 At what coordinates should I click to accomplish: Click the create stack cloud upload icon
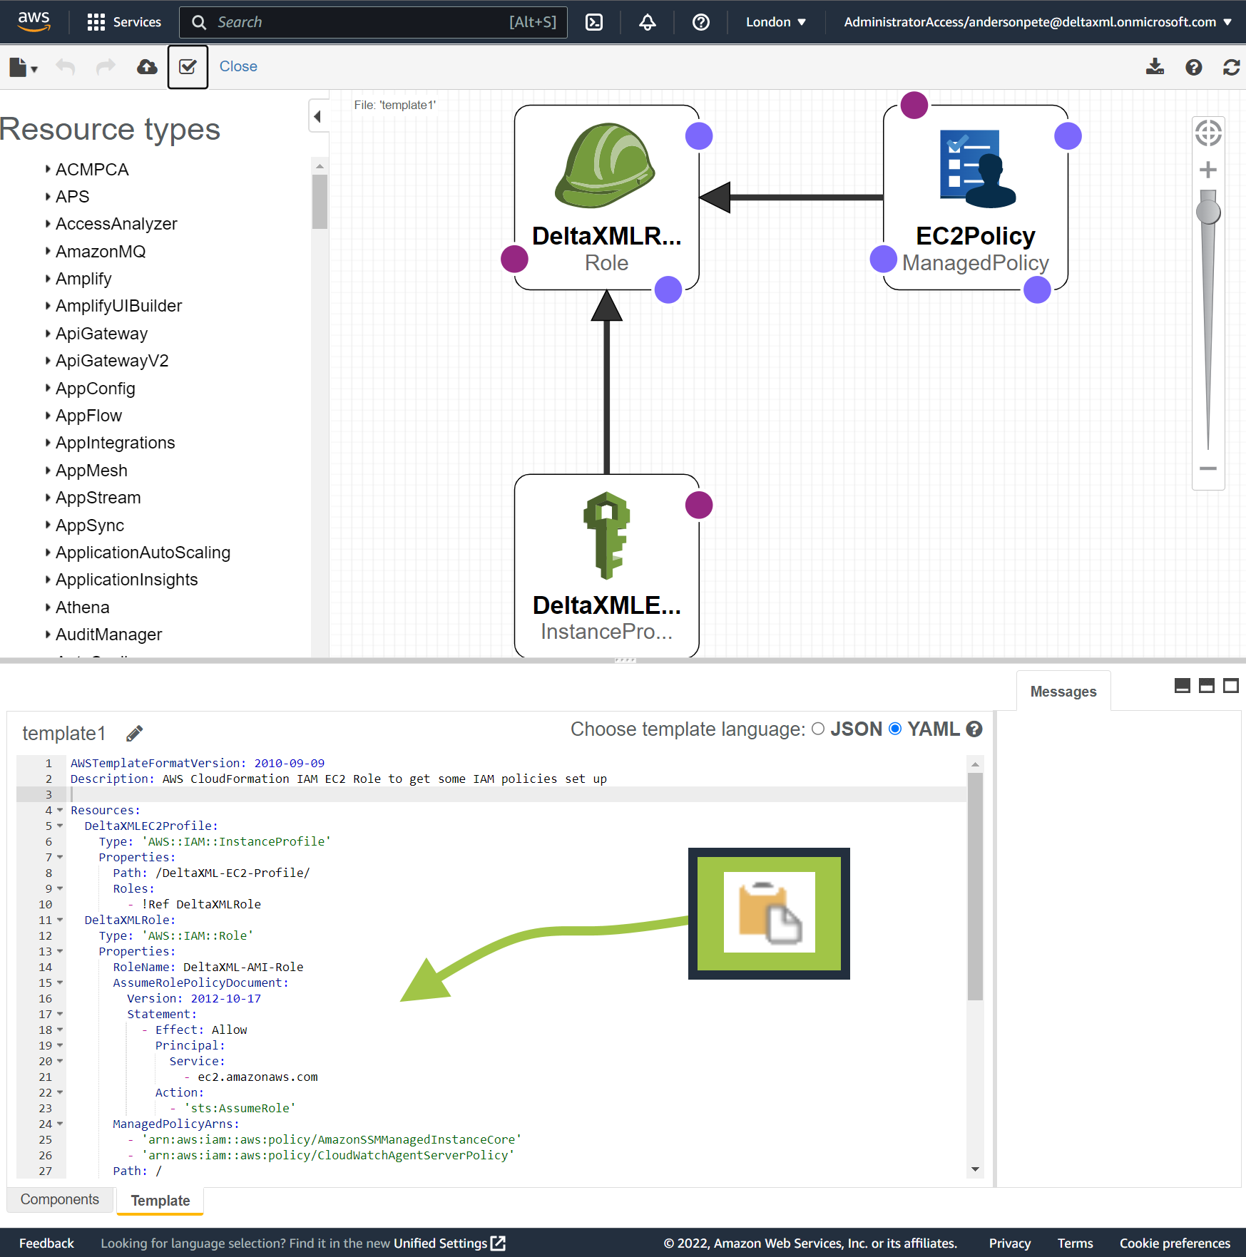point(147,67)
